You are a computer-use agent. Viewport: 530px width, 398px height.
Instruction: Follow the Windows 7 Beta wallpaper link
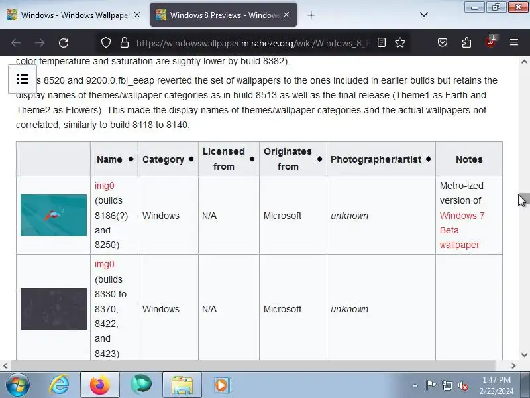coord(462,230)
